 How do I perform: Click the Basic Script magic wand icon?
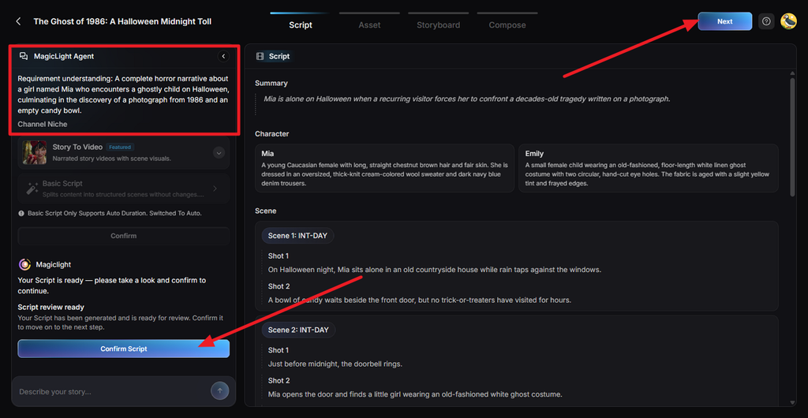coord(32,188)
